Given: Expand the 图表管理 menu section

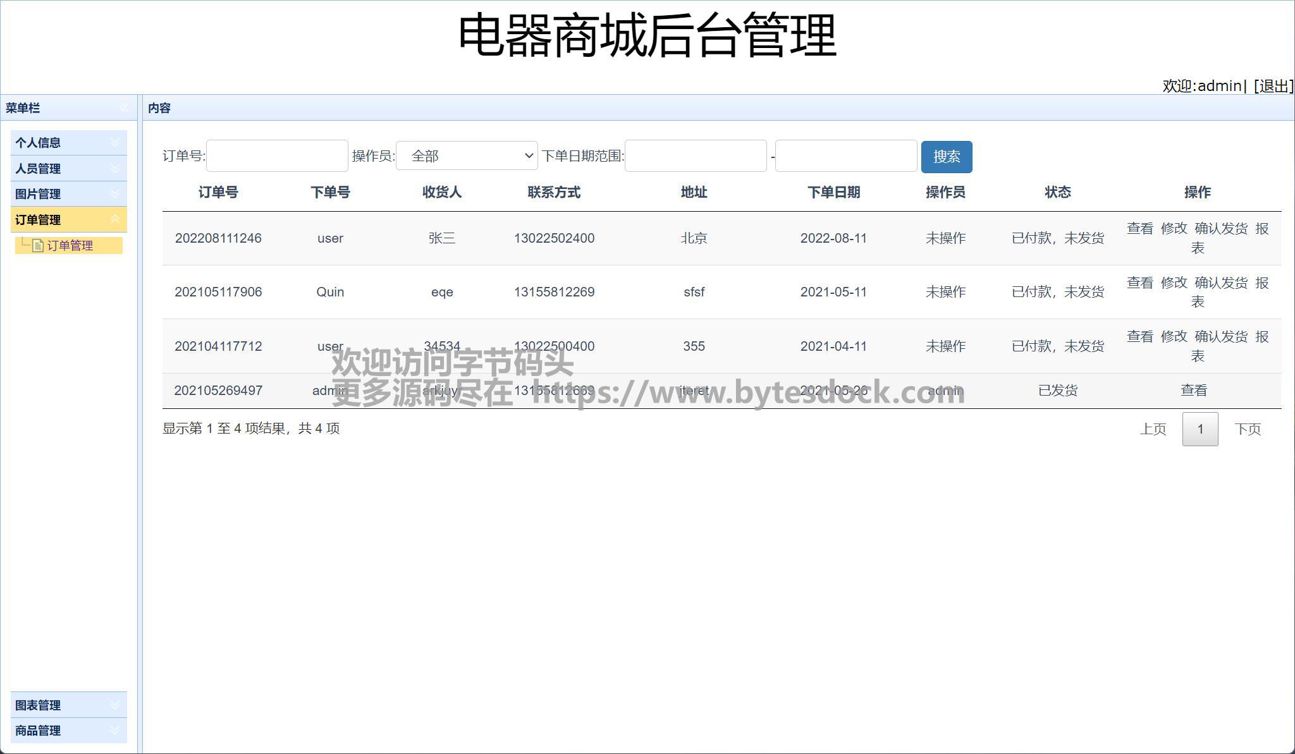Looking at the screenshot, I should coord(68,705).
